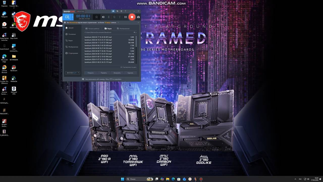323x182 pixels.
Task: Click the Открыть button
Action: click(91, 73)
